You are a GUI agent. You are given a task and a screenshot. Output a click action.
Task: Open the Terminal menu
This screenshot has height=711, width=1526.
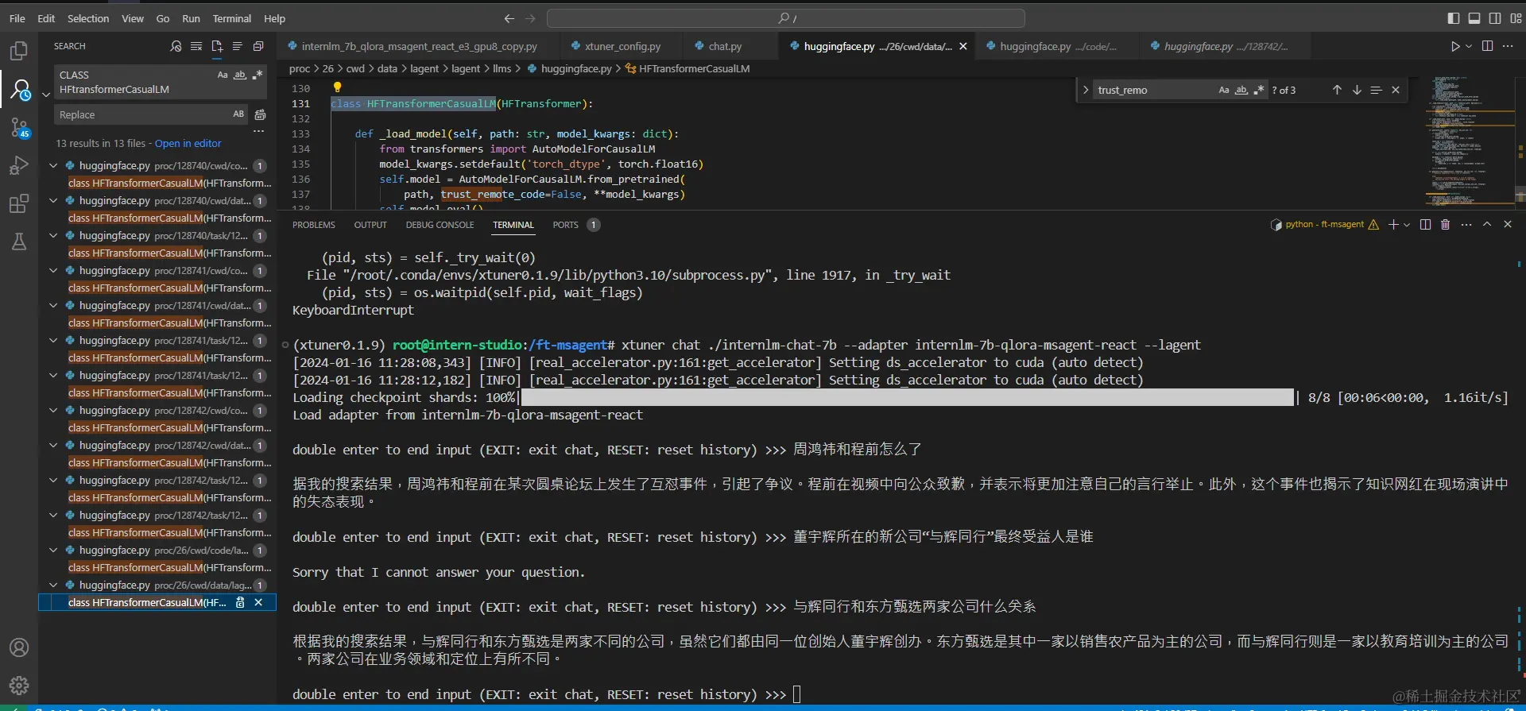point(232,18)
